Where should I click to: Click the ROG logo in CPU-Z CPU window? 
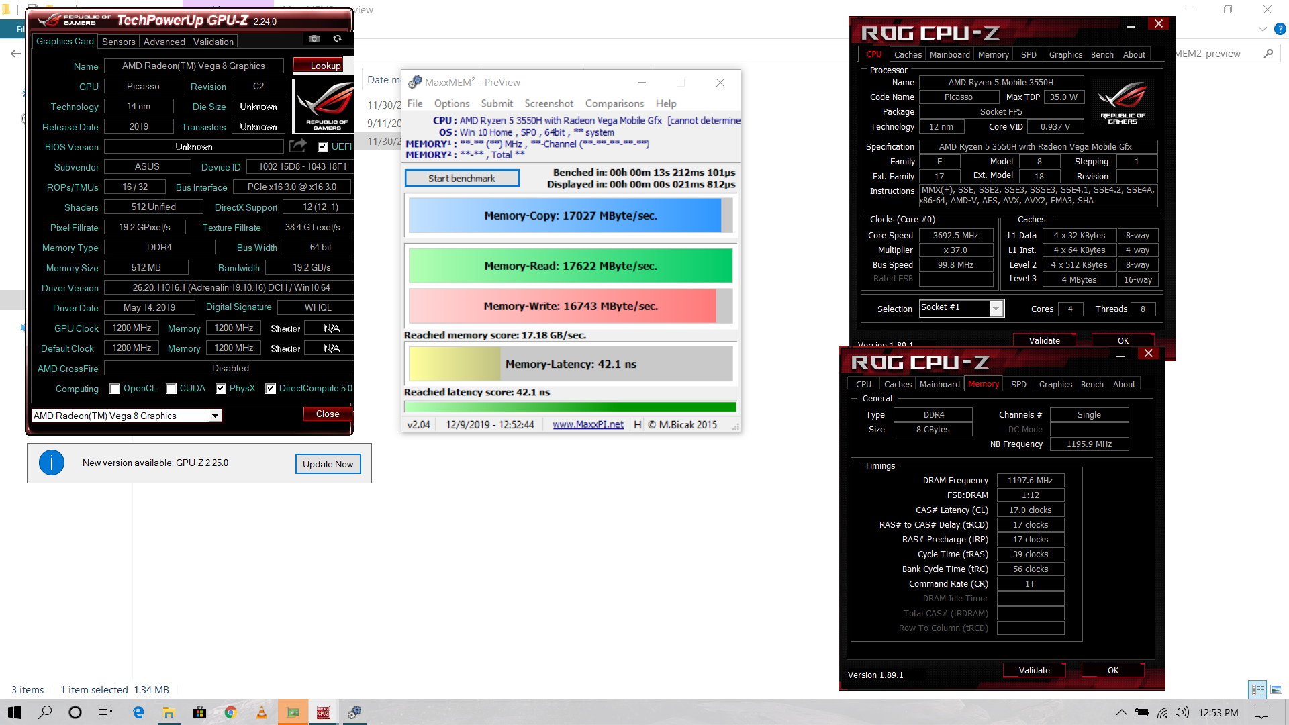coord(1123,103)
